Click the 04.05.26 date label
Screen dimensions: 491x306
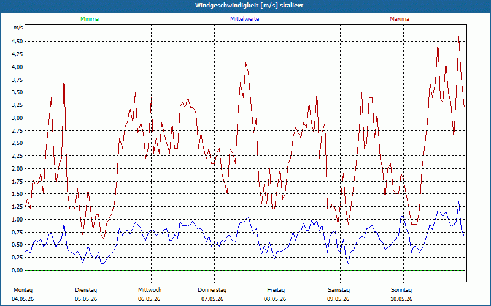[23, 299]
